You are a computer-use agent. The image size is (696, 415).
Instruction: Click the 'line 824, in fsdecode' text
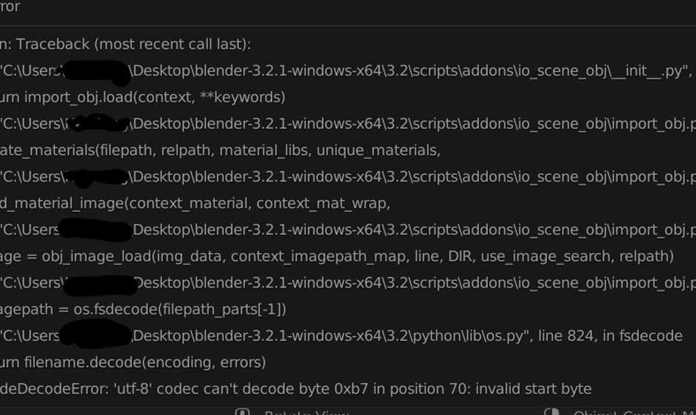pyautogui.click(x=610, y=336)
